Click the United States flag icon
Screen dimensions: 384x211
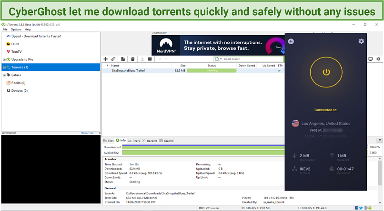coord(295,124)
